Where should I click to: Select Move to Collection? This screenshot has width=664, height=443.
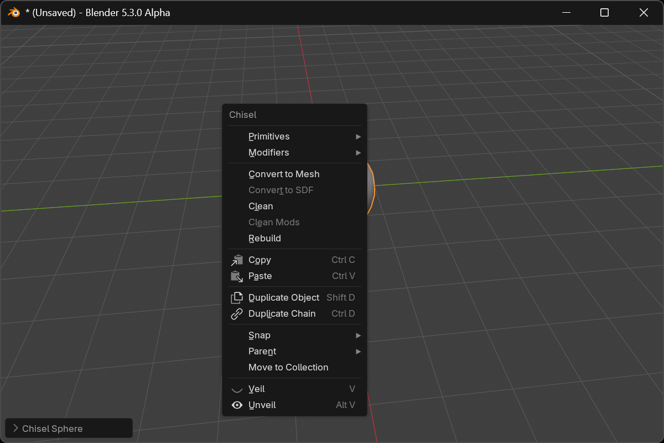click(x=294, y=367)
